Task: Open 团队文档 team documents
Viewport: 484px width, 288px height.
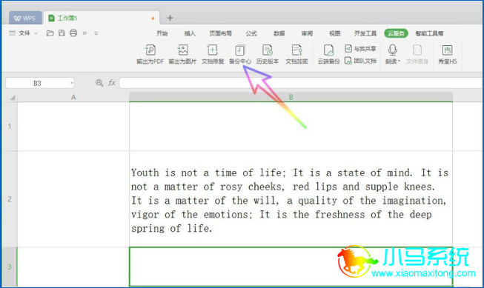Action: [360, 61]
